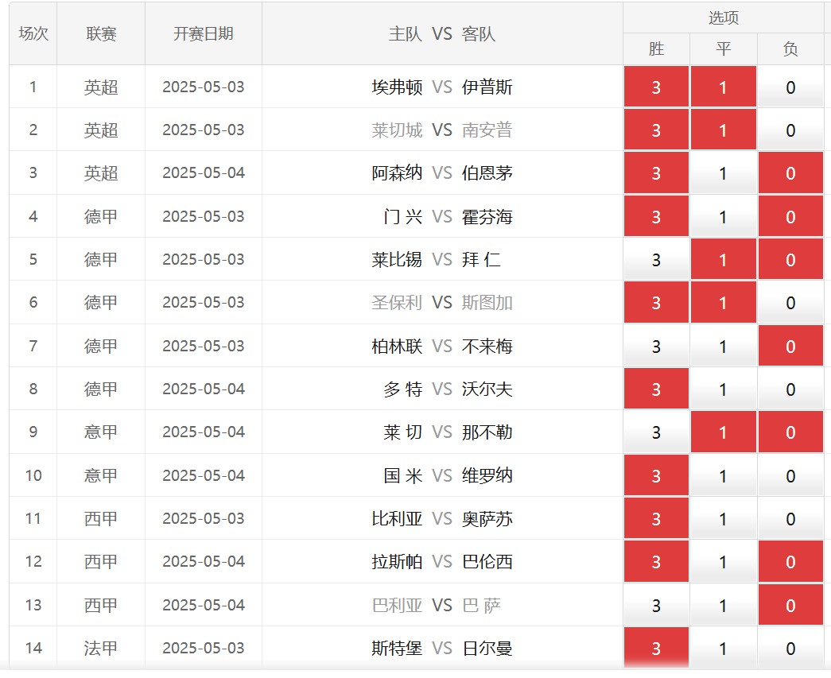Choose loss option 0 for 圣保利 VS 斯图加
Image resolution: width=831 pixels, height=678 pixels.
790,303
